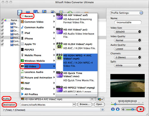Open the Audio Quality Lowest dropdown
This screenshot has width=149, height=116.
tap(128, 49)
